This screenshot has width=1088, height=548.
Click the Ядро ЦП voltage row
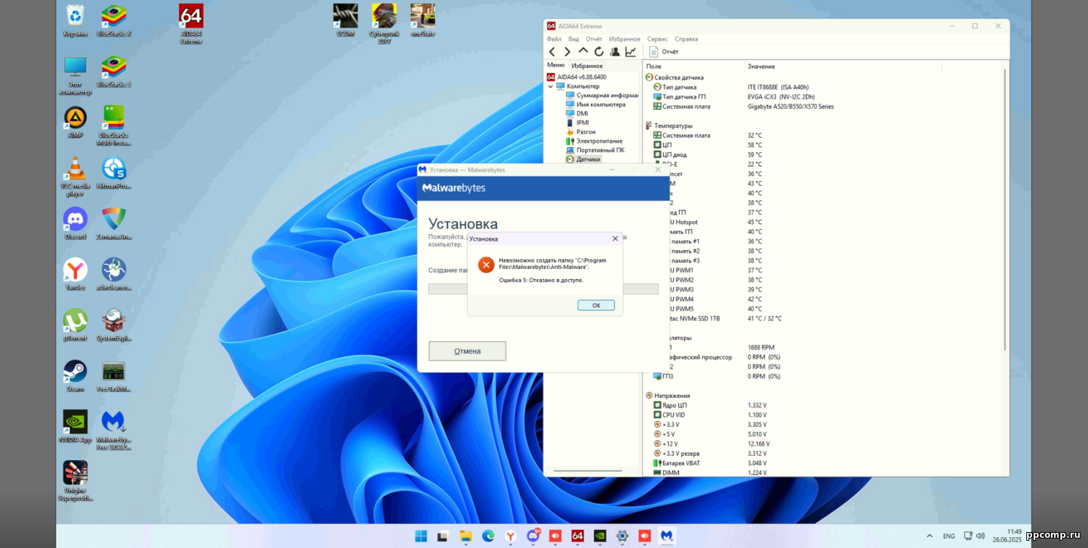tap(823, 405)
